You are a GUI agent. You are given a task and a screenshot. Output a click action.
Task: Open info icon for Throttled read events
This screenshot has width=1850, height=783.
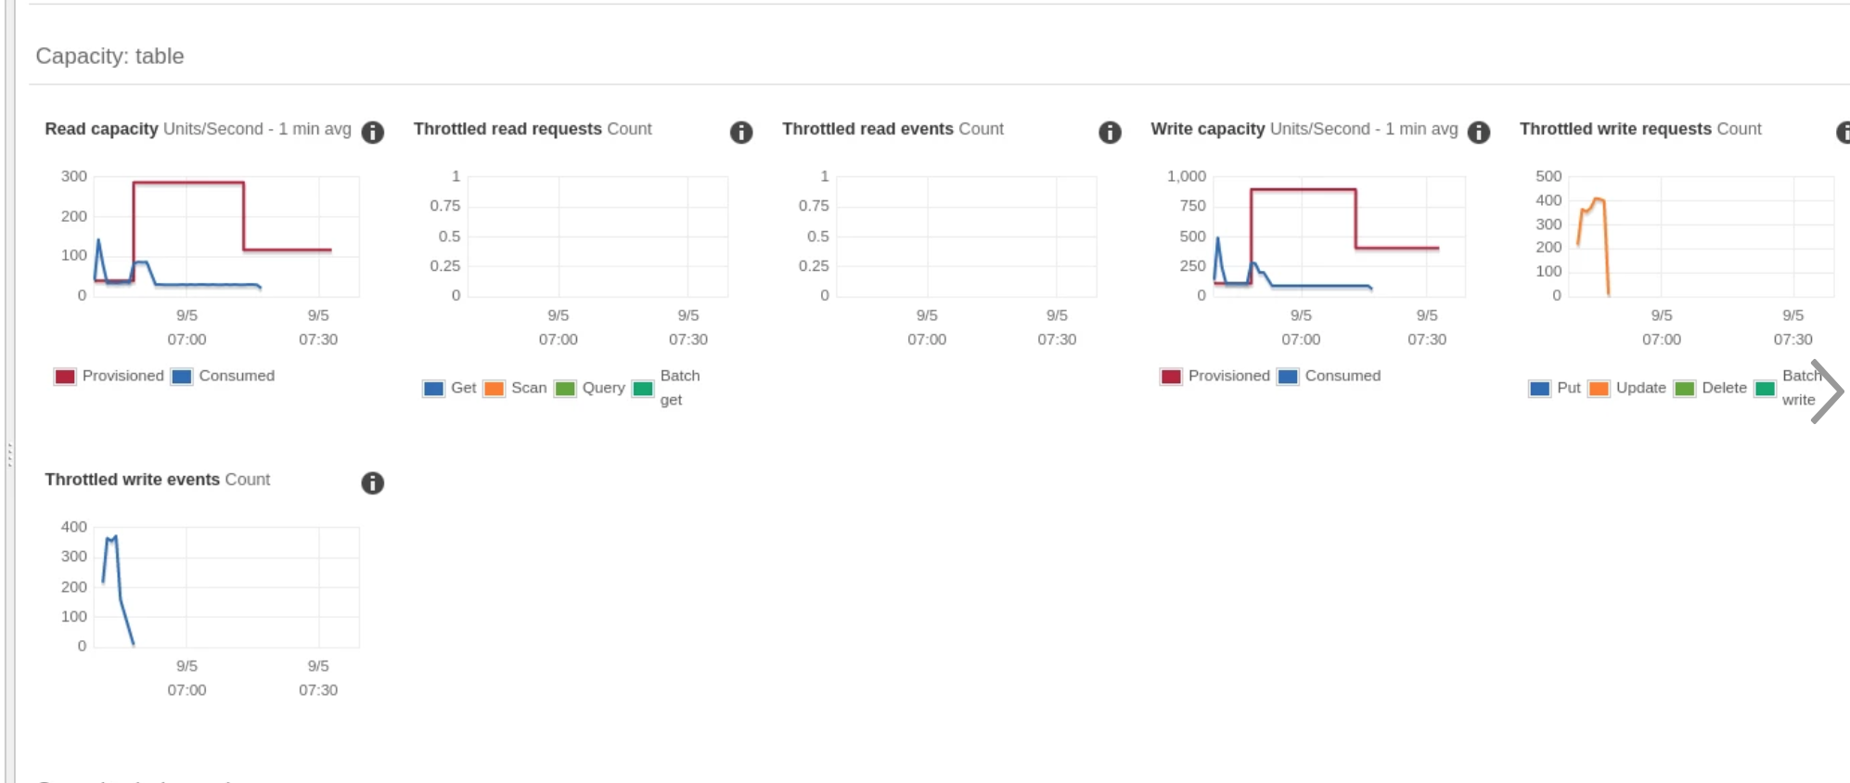(1110, 133)
